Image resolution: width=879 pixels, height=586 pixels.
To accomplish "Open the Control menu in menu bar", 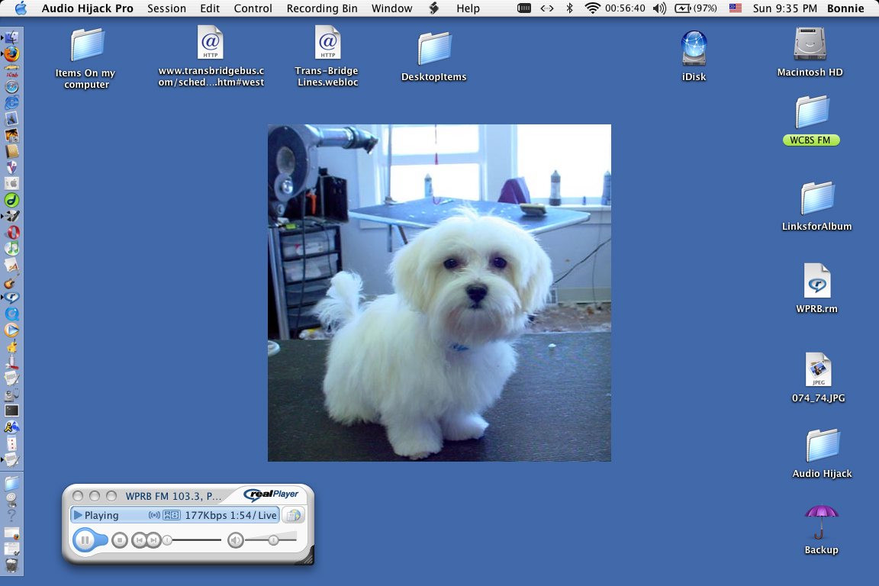I will pyautogui.click(x=253, y=8).
